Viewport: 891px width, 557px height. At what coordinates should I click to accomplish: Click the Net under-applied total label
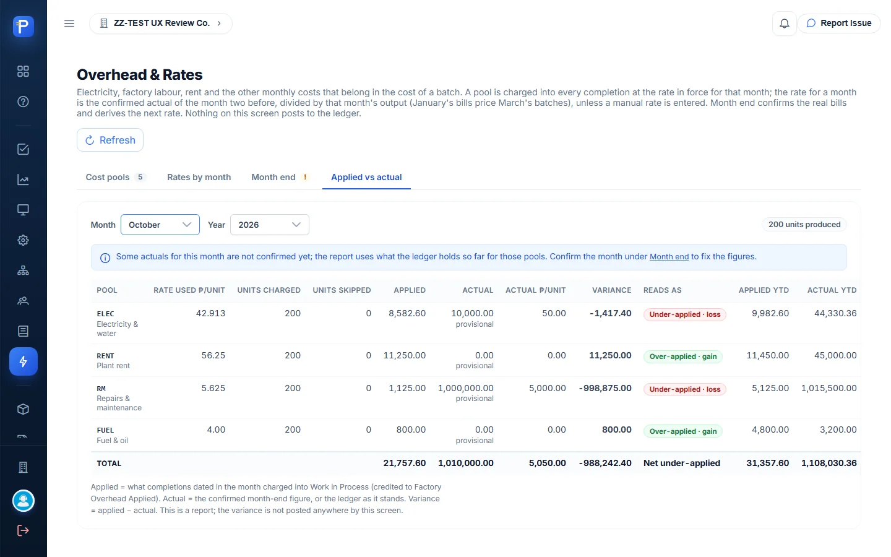[682, 463]
